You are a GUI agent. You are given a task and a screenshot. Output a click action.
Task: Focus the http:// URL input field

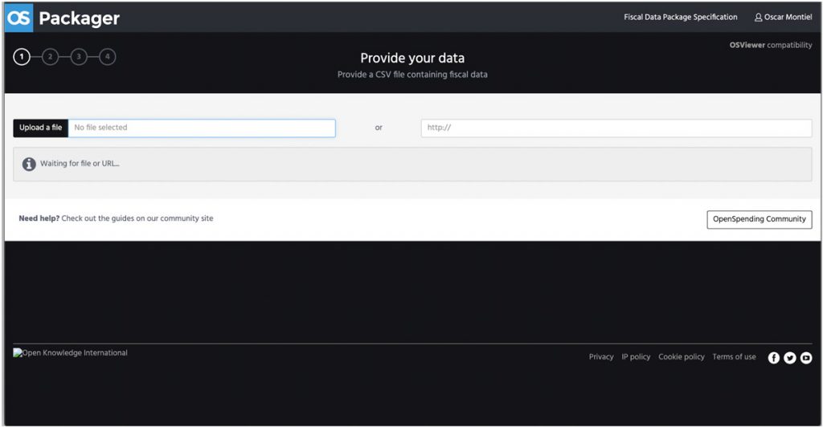pyautogui.click(x=616, y=128)
